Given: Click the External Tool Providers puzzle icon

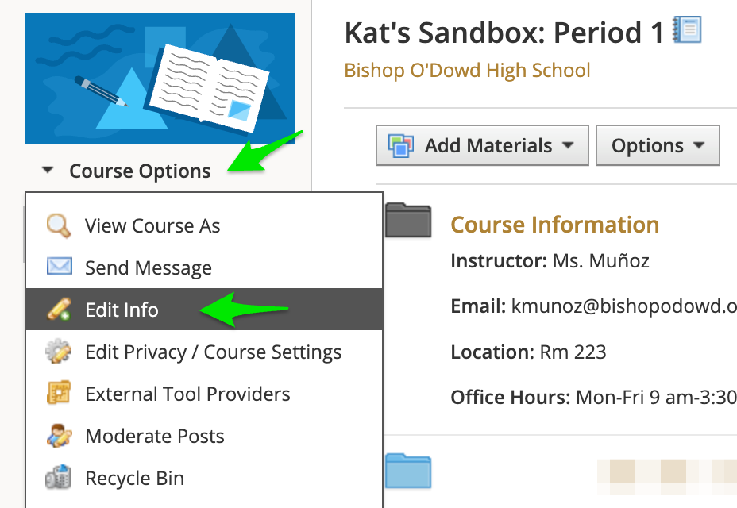Looking at the screenshot, I should tap(59, 394).
